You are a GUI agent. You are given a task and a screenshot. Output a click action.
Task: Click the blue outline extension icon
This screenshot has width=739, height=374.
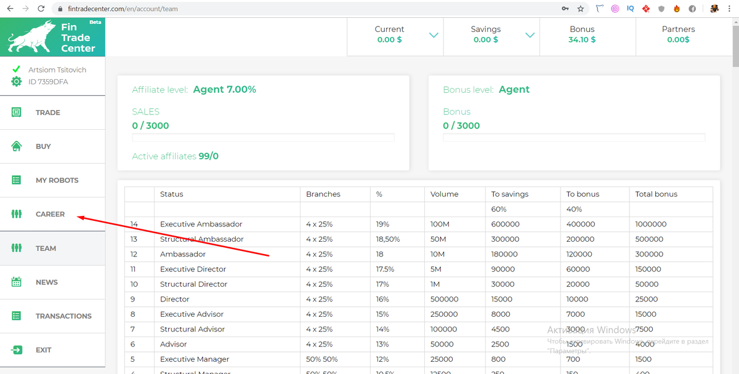[x=600, y=9]
